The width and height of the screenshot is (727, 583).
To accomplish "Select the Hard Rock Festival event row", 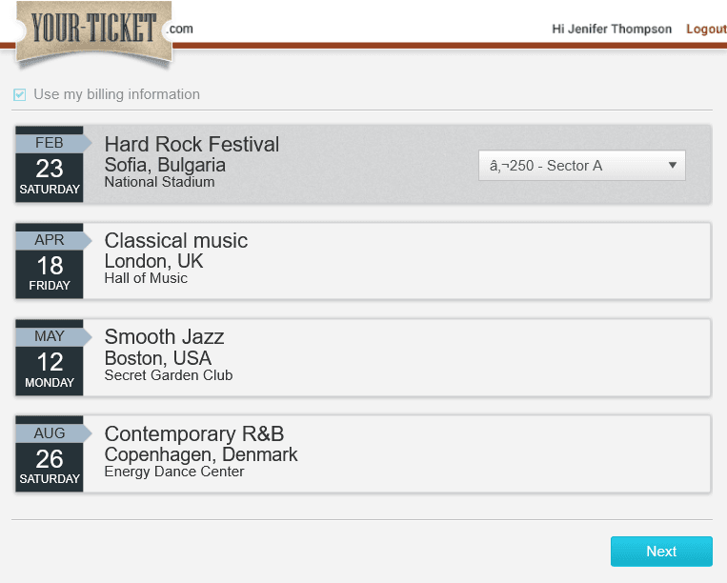I will click(x=363, y=164).
